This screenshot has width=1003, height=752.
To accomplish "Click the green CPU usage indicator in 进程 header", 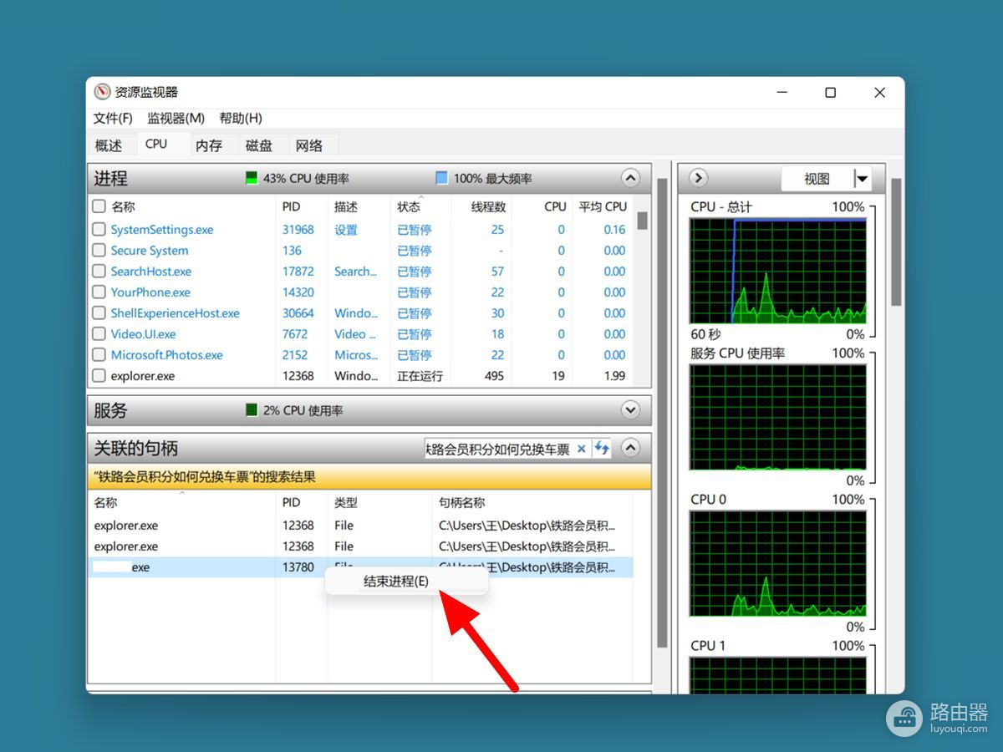I will click(252, 178).
